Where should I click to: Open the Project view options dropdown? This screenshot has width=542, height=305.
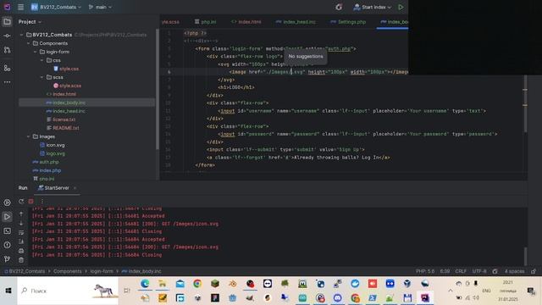[x=30, y=22]
